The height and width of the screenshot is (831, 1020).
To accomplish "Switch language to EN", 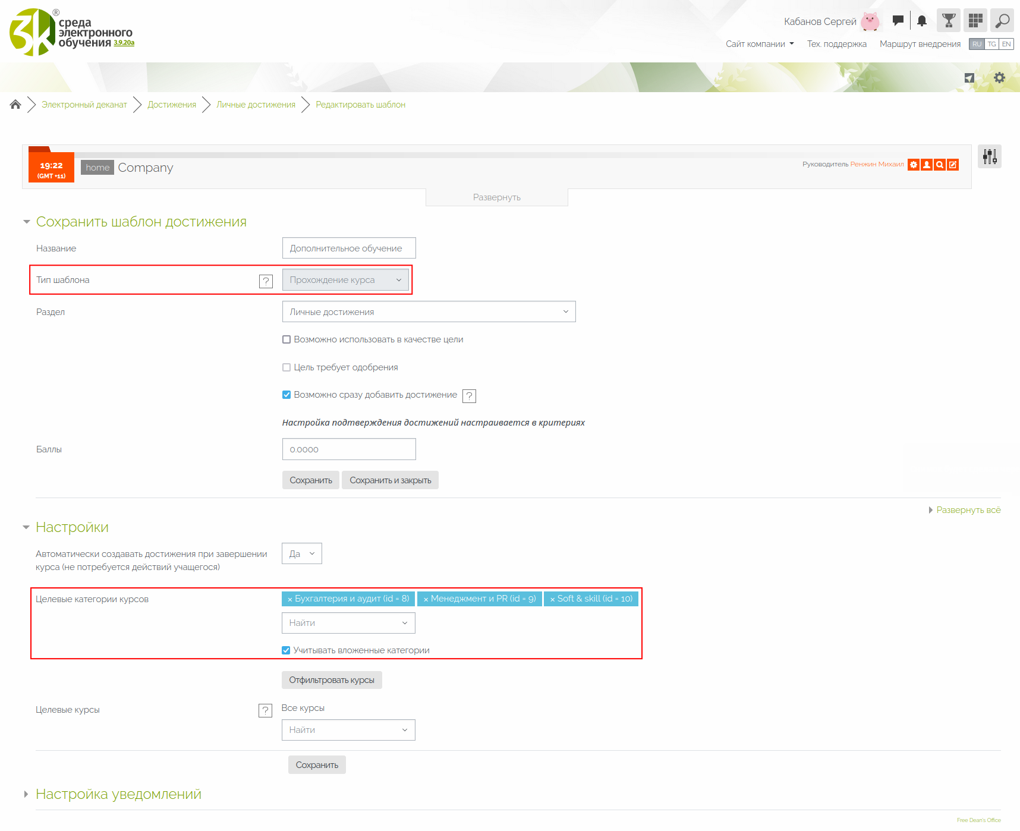I will 1006,44.
